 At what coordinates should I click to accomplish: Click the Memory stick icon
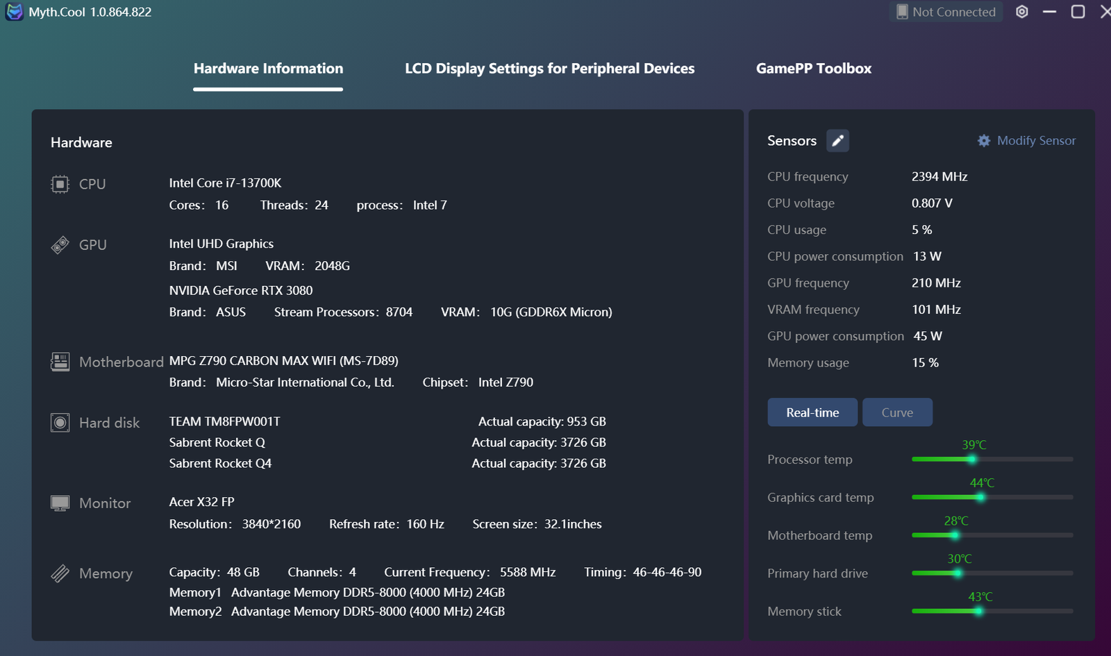click(60, 573)
